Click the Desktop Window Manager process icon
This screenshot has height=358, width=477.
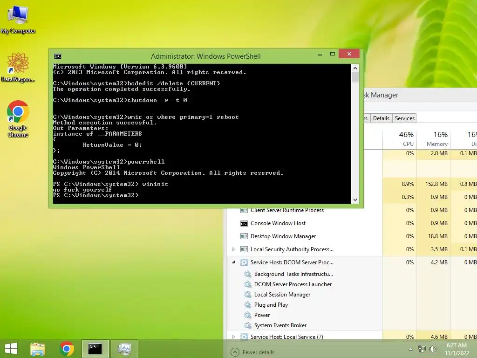[x=244, y=236]
